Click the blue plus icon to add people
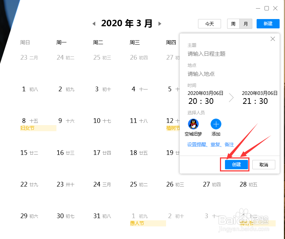Viewport: 285px width, 239px height. (x=216, y=124)
